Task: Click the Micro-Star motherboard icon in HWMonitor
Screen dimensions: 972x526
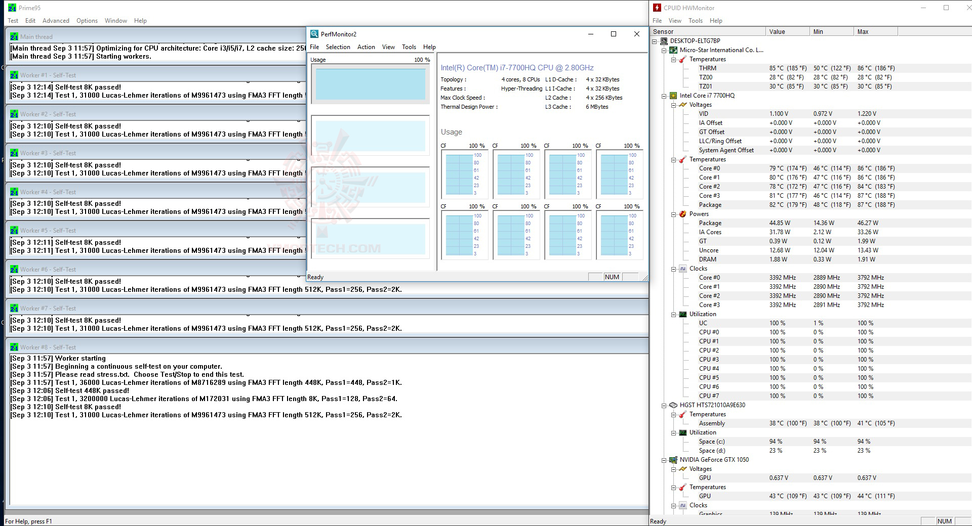Action: [673, 50]
